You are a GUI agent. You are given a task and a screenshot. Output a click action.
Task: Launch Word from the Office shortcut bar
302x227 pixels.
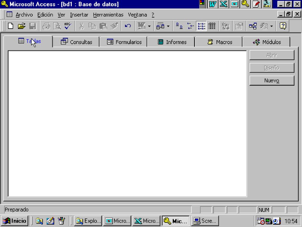(x=212, y=4)
